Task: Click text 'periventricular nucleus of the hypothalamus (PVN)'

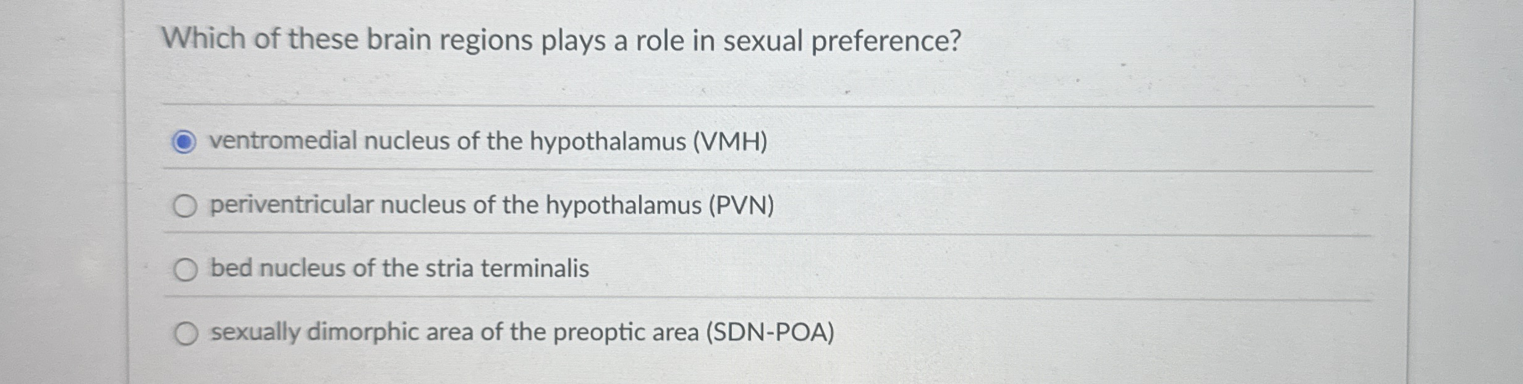Action: 491,206
